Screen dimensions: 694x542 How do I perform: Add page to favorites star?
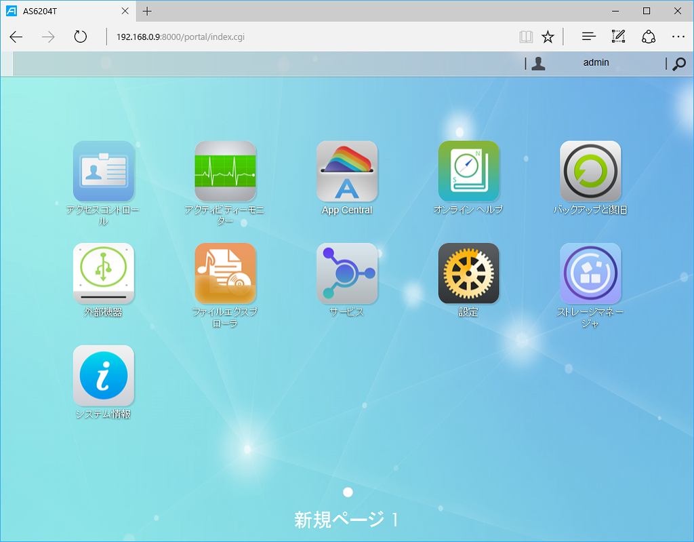(x=548, y=37)
